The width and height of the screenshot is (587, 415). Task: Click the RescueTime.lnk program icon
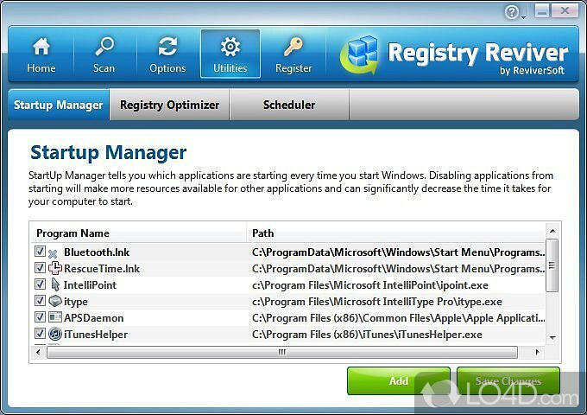pos(55,268)
